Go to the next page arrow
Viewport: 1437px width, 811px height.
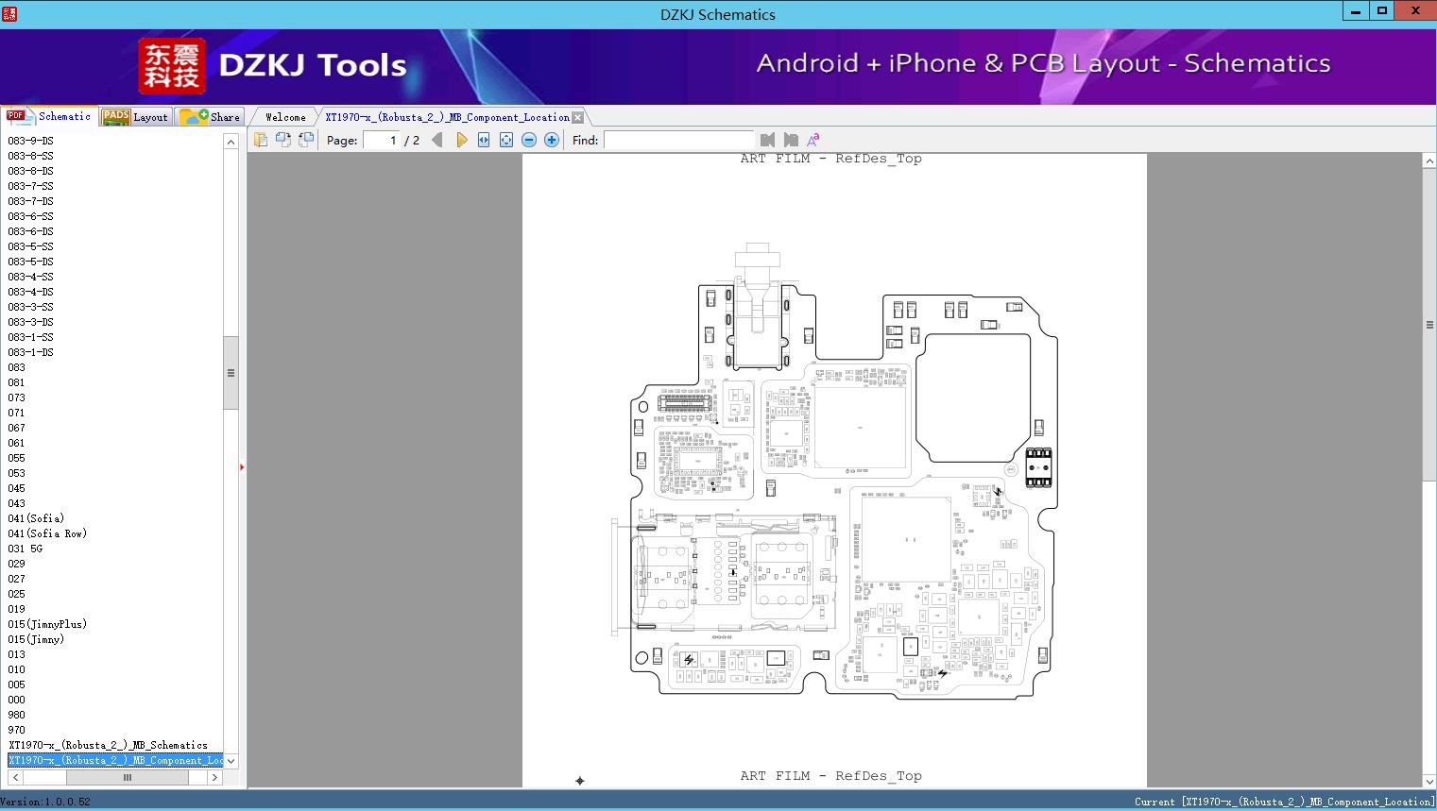pyautogui.click(x=461, y=140)
